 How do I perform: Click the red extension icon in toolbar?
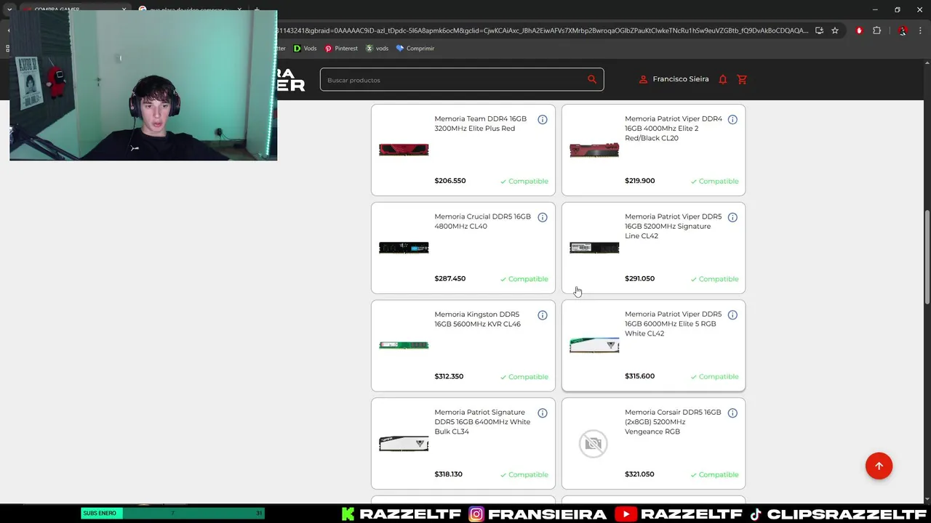(x=859, y=31)
